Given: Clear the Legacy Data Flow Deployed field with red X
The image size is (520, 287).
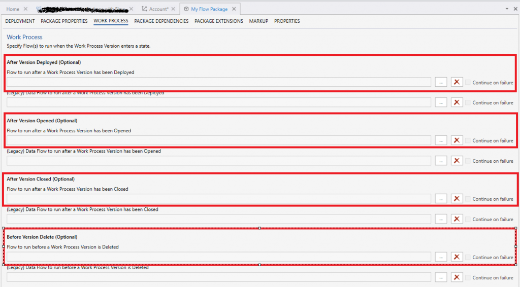Looking at the screenshot, I should pyautogui.click(x=457, y=102).
